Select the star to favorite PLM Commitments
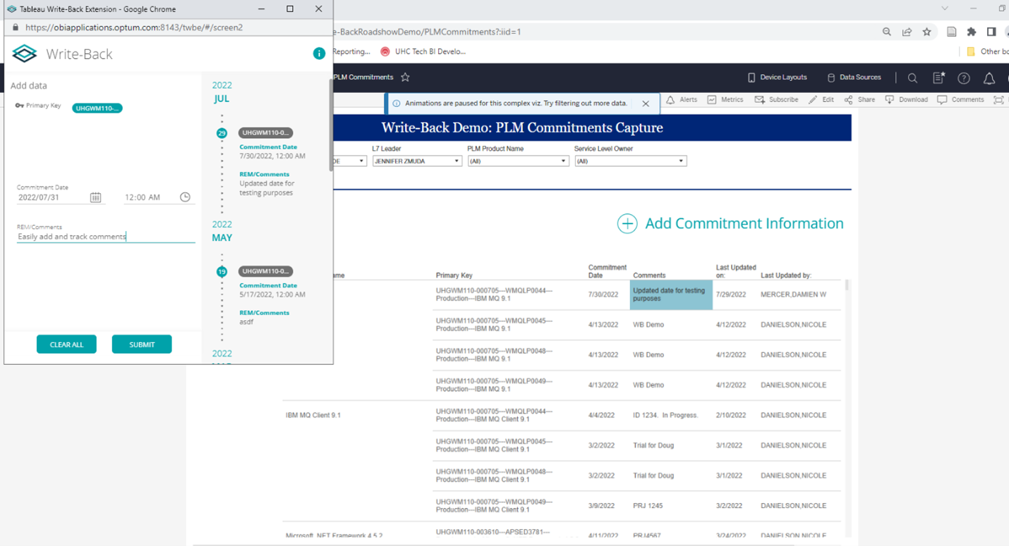The image size is (1009, 546). click(404, 77)
